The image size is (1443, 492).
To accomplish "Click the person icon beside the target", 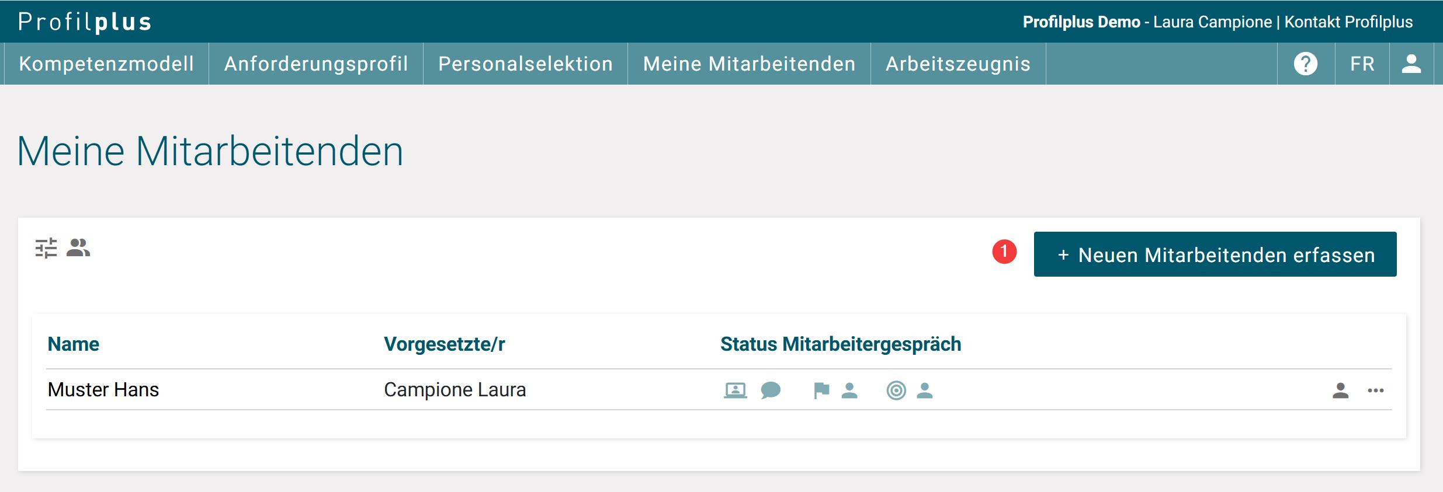I will pos(925,390).
